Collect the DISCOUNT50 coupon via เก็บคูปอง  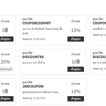tap(76, 69)
